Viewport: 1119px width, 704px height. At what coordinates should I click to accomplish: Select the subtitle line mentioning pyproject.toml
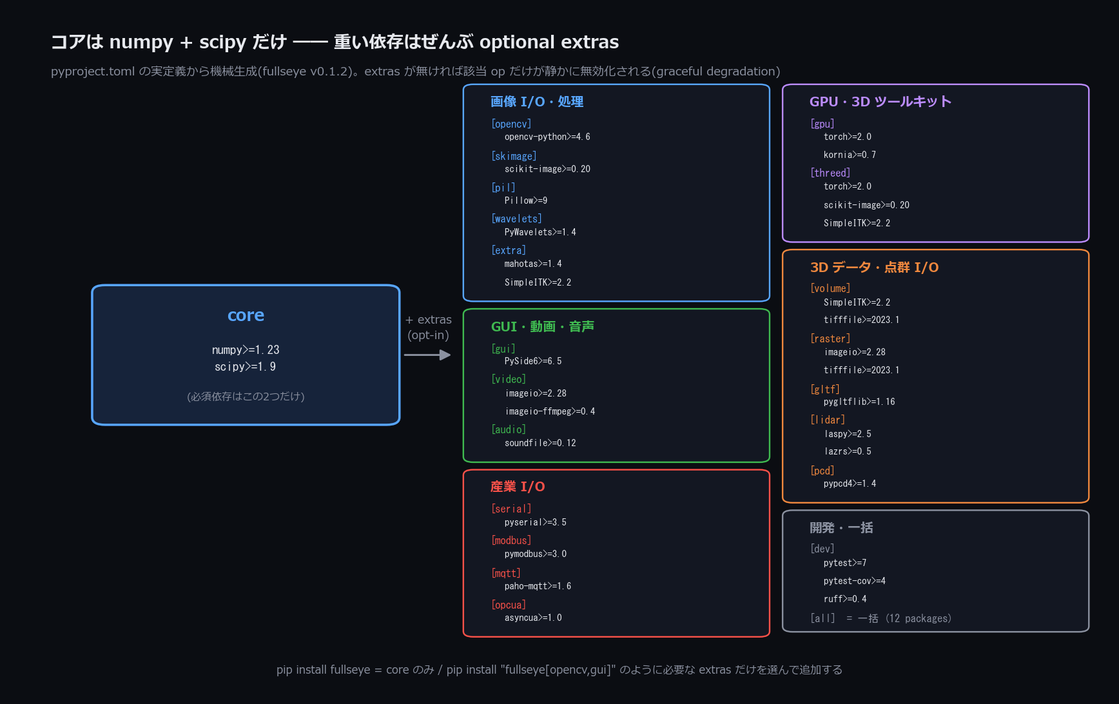point(416,72)
